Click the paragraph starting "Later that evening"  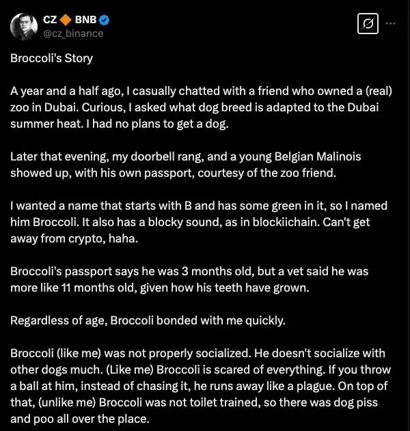[184, 165]
